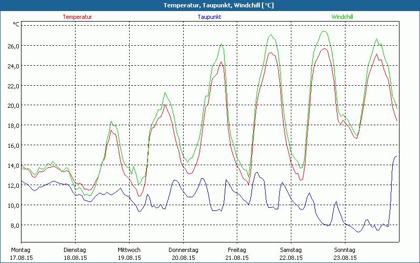
Task: Click the chart title bar text
Action: [x=218, y=5]
